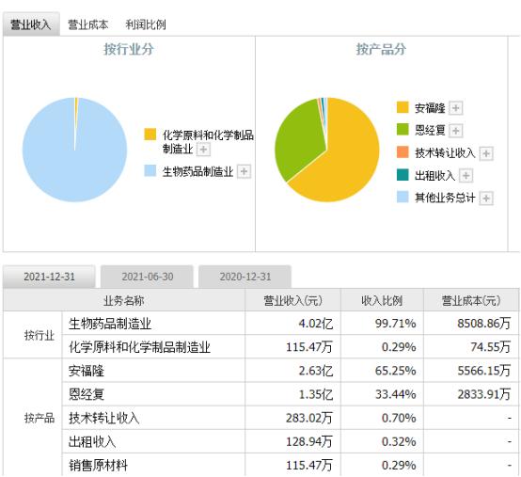This screenshot has height=477, width=521.
Task: Expand the 技术转让收入 plus icon
Action: (x=486, y=153)
